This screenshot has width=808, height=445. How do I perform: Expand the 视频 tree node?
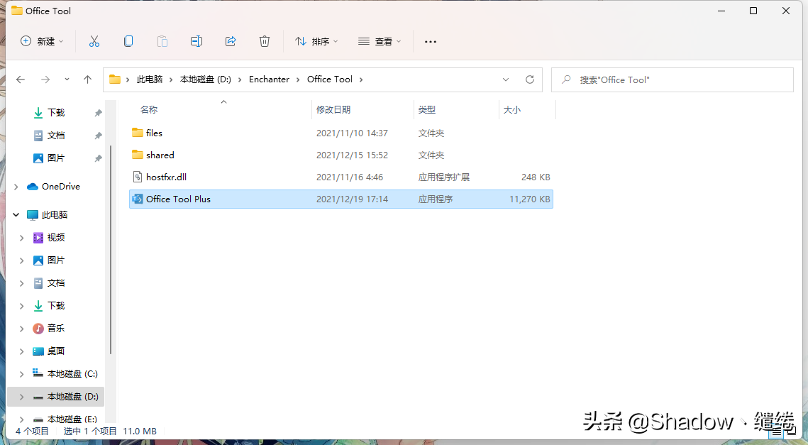22,238
